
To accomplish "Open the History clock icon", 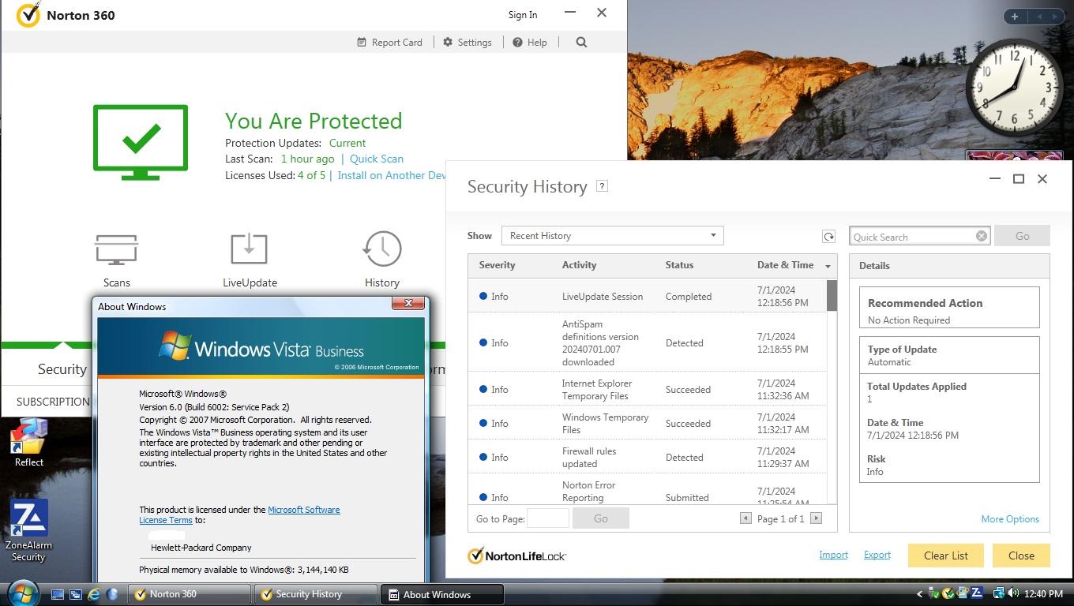I will click(x=382, y=249).
